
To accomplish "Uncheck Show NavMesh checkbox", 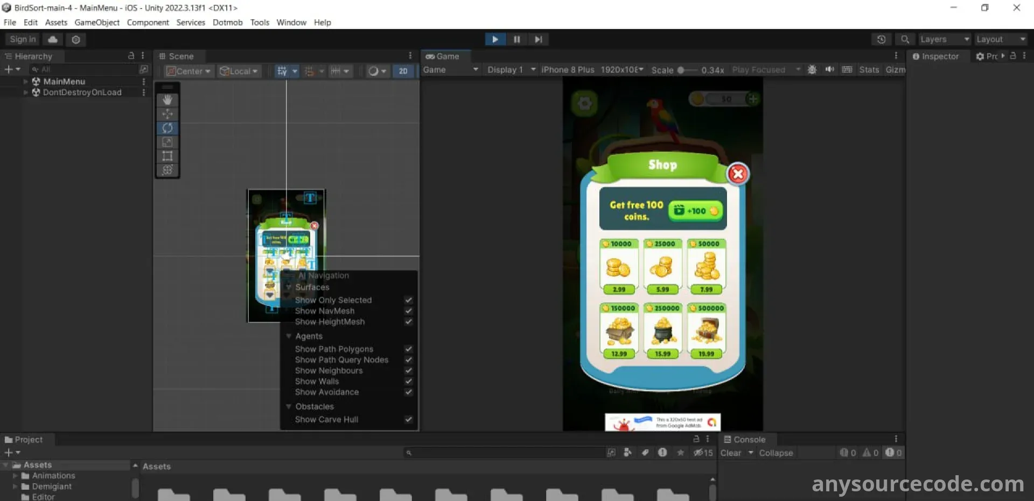I will (x=408, y=311).
